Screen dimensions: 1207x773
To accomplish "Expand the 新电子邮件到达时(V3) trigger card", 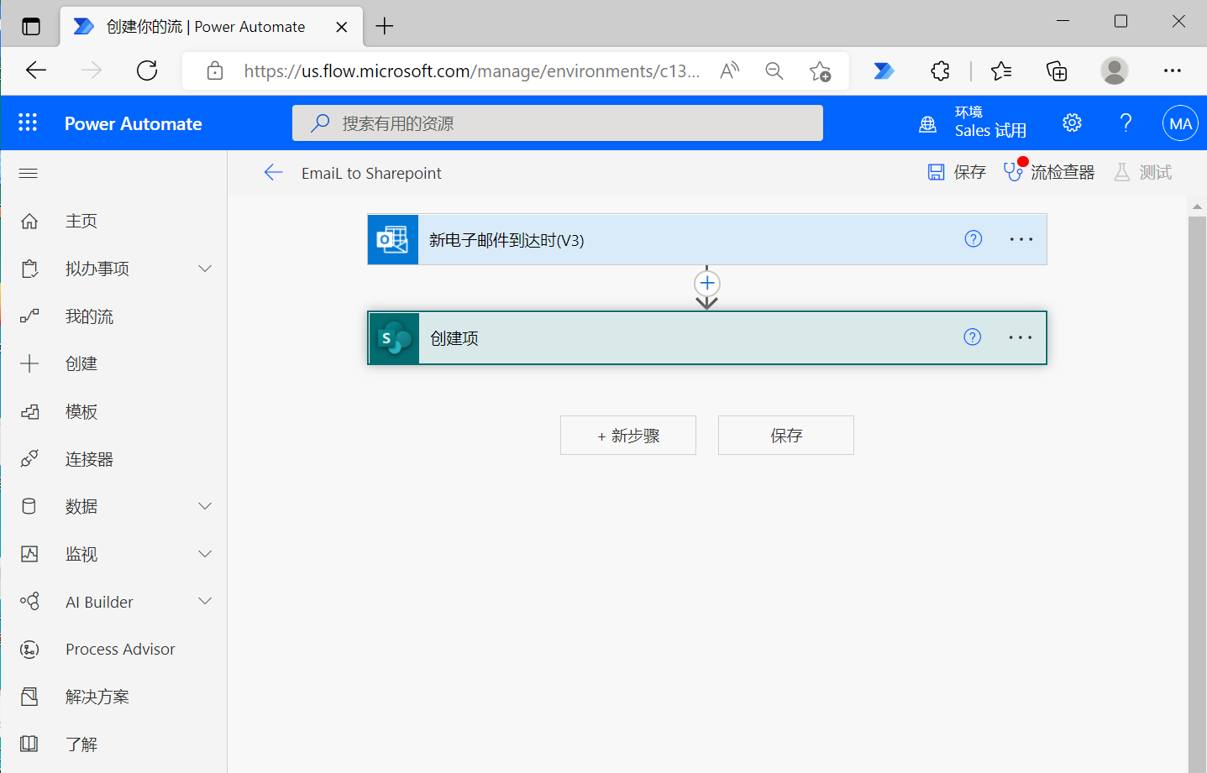I will coord(707,239).
